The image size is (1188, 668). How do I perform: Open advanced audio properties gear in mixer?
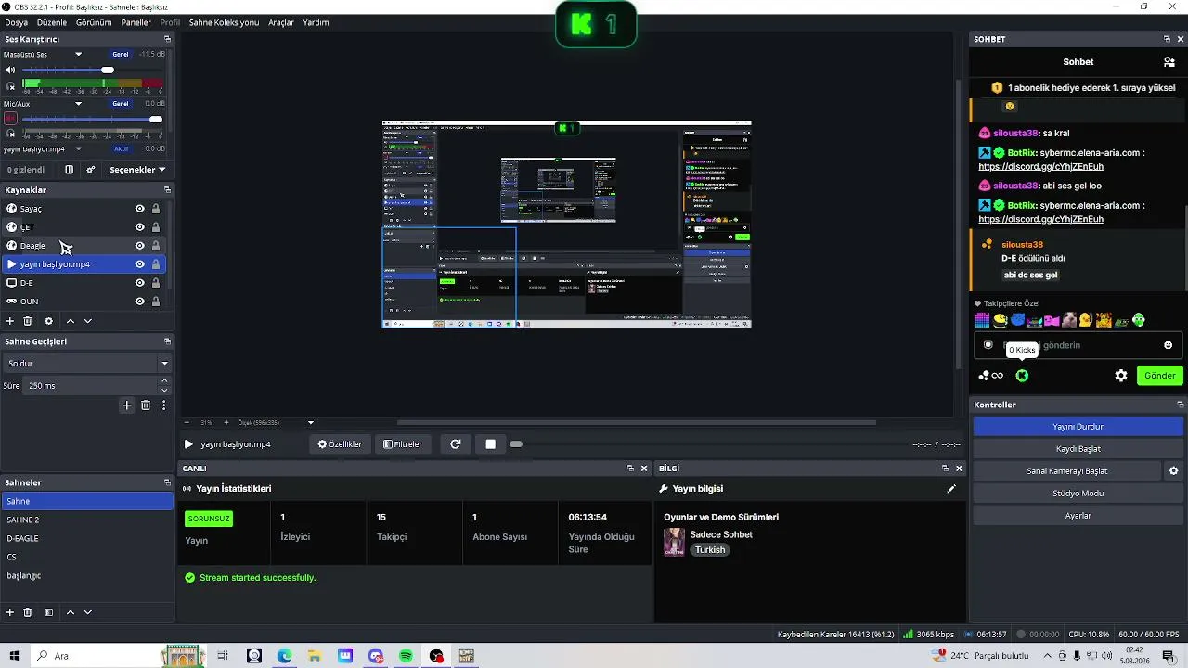point(91,170)
